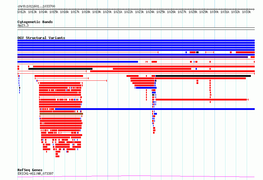Click the chr8:1011601..1033700 region label

[x=36, y=6]
